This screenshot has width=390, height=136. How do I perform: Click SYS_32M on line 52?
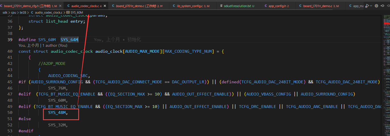pyautogui.click(x=57, y=125)
